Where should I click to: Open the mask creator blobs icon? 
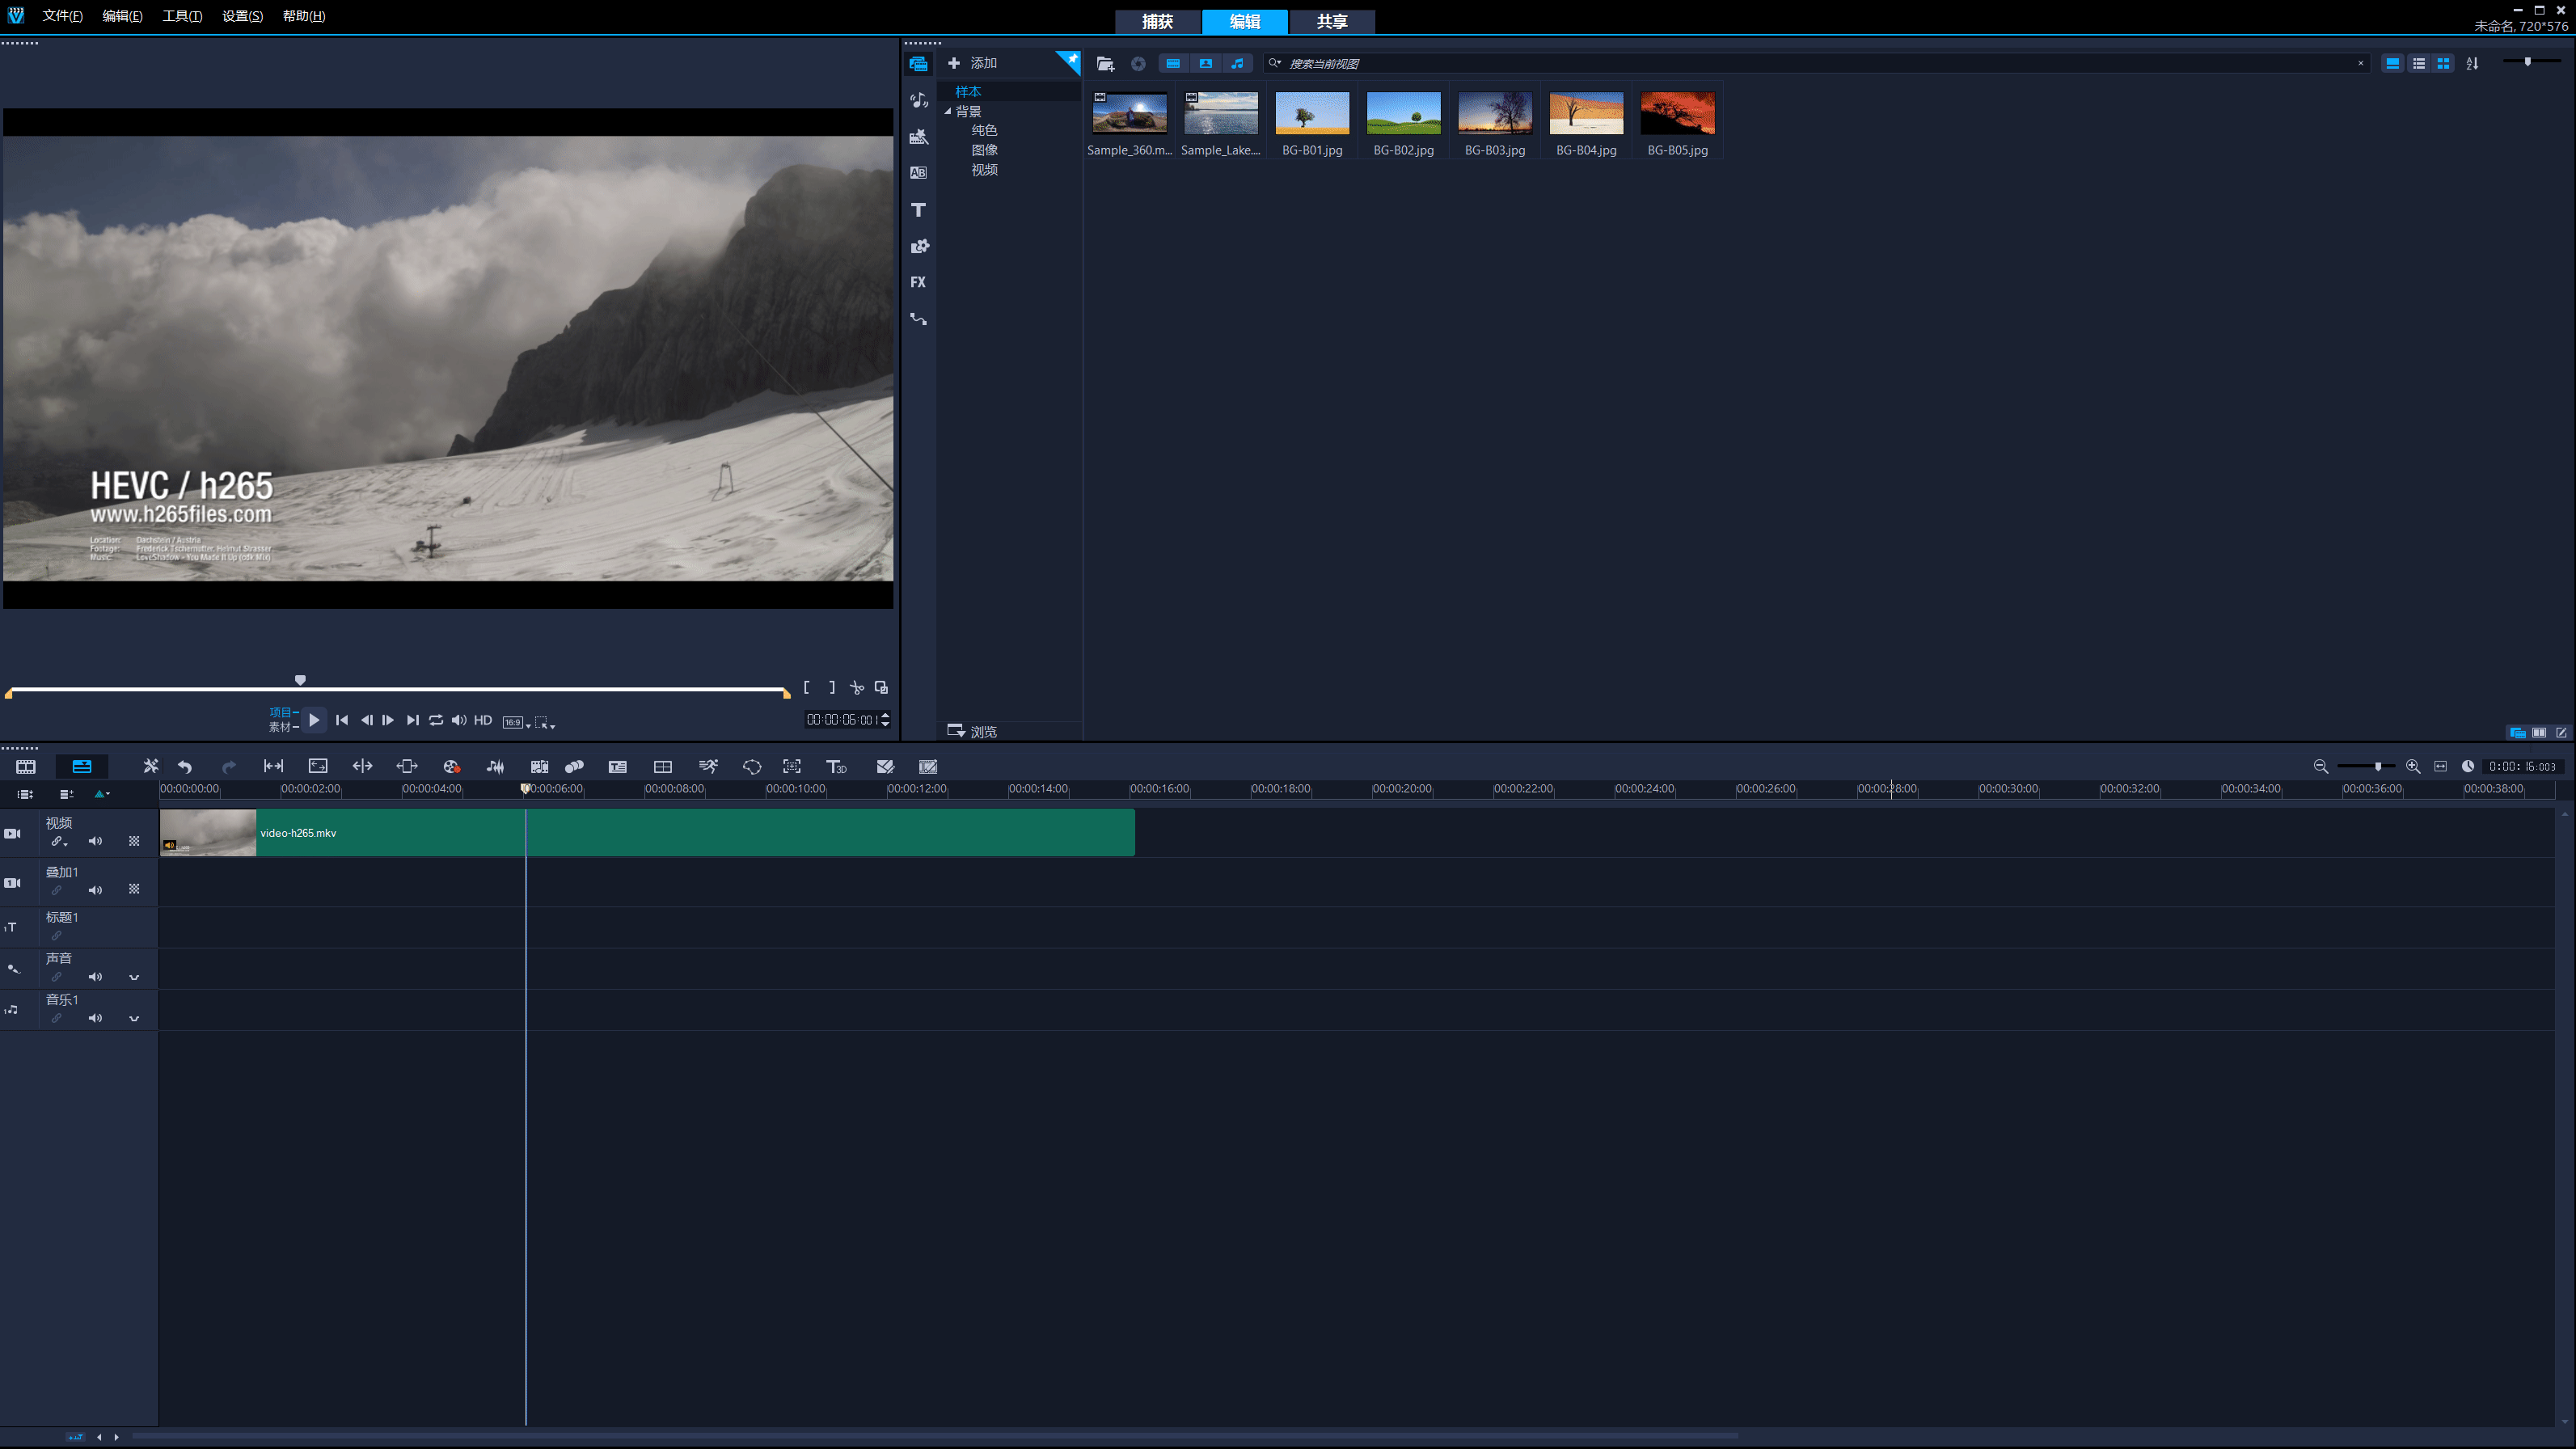[574, 766]
